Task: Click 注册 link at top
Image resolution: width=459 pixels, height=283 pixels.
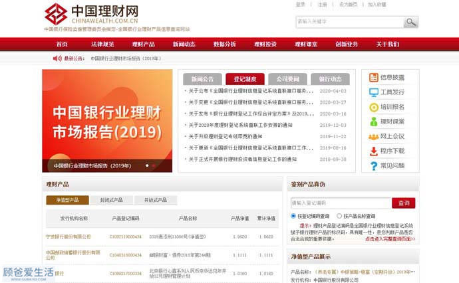Action: point(322,5)
